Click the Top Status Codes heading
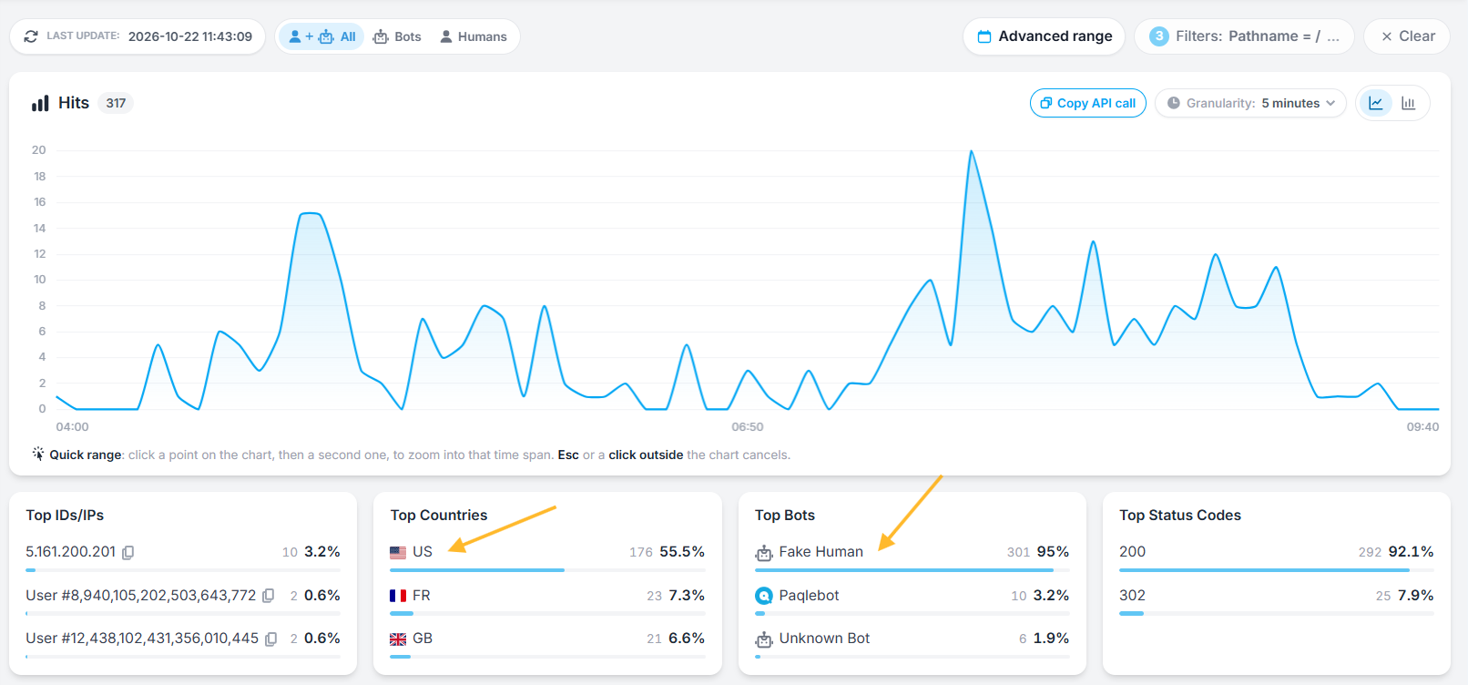Viewport: 1468px width, 685px height. tap(1180, 516)
